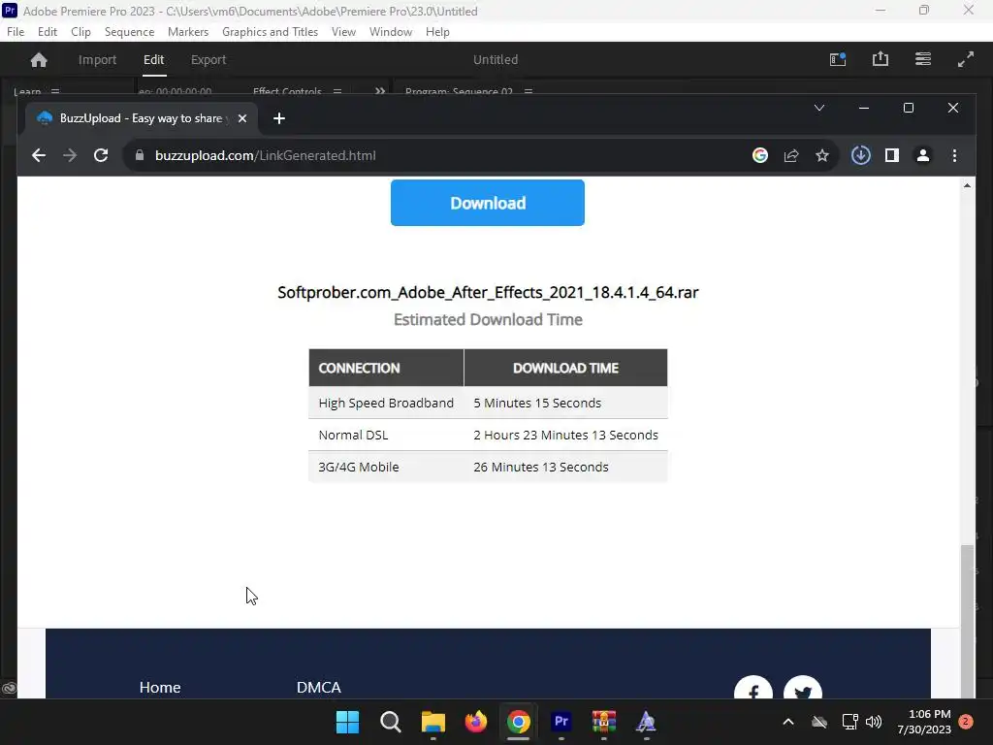Click Premiere quick export share icon

pyautogui.click(x=881, y=59)
